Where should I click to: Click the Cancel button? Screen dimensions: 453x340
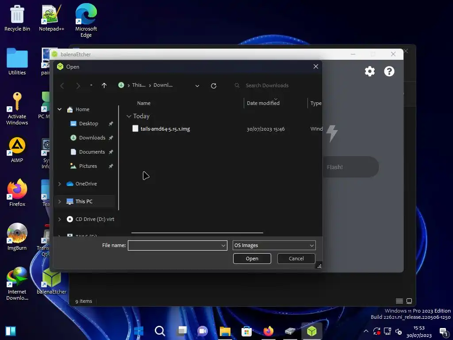tap(296, 259)
